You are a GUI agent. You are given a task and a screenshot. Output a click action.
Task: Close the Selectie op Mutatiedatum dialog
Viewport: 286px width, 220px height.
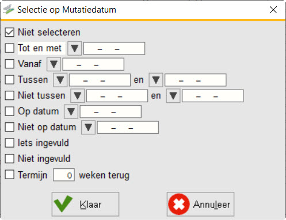[273, 10]
